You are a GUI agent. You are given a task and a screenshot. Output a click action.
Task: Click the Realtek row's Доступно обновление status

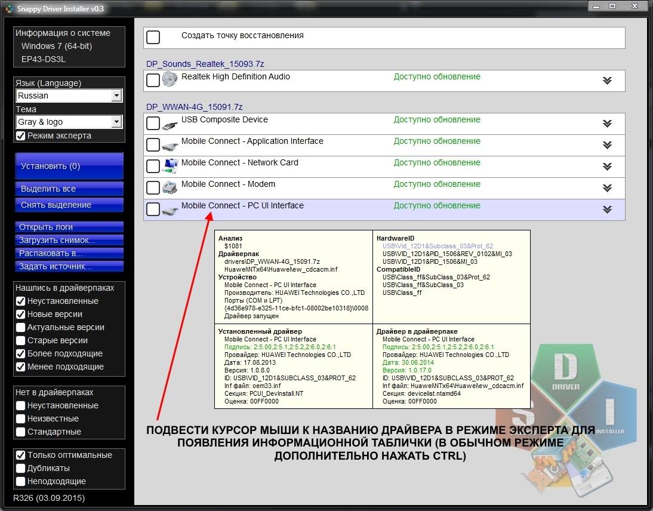point(437,76)
